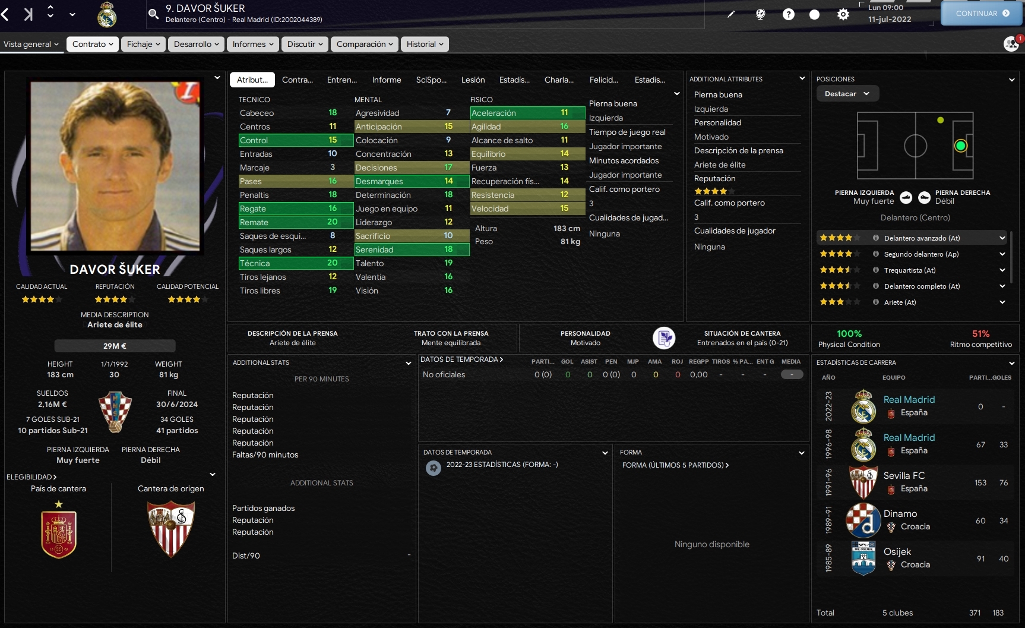The width and height of the screenshot is (1025, 628).
Task: Click the Dinamo badge in career stats
Action: pyautogui.click(x=863, y=520)
